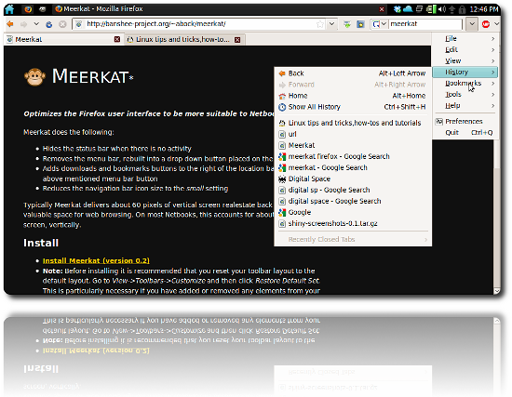Open Preferences from the menu
The height and width of the screenshot is (397, 512).
point(465,122)
